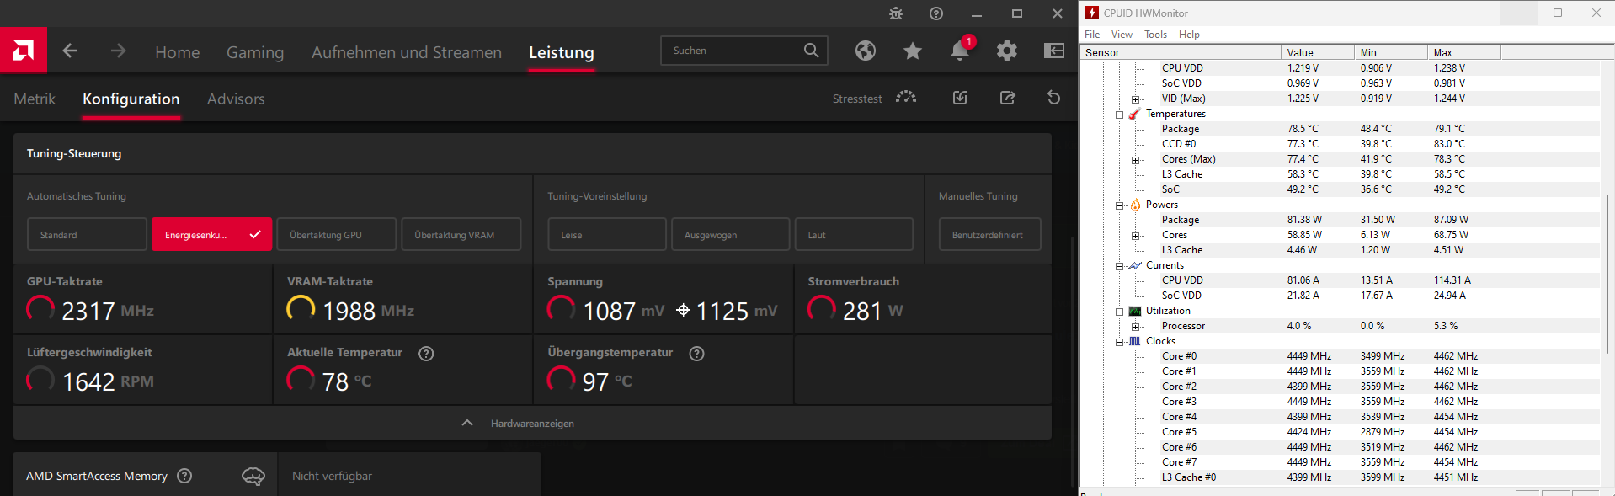Open the HWMonitor Help menu
This screenshot has height=496, width=1615.
1189,35
